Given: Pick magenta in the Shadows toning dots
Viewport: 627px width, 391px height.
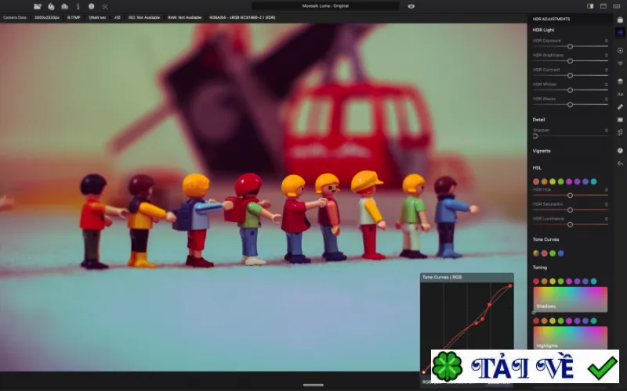Looking at the screenshot, I should [569, 282].
